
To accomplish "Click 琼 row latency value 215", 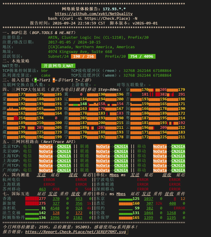I will (x=120, y=123).
